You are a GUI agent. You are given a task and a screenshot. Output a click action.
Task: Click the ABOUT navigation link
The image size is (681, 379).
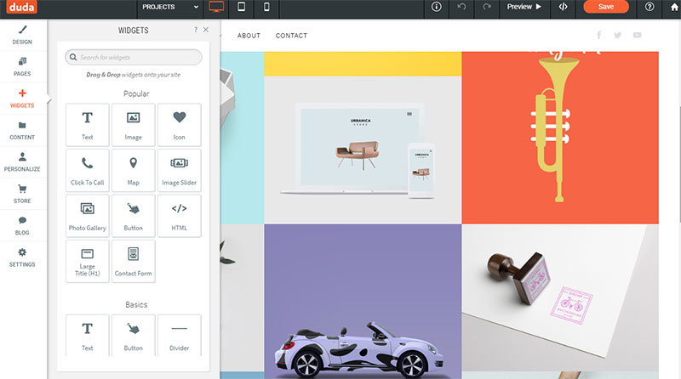249,36
